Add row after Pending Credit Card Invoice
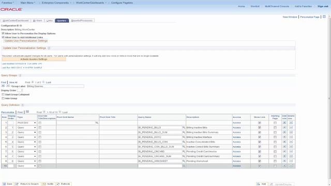The image size is (331, 186). pyautogui.click(x=284, y=151)
